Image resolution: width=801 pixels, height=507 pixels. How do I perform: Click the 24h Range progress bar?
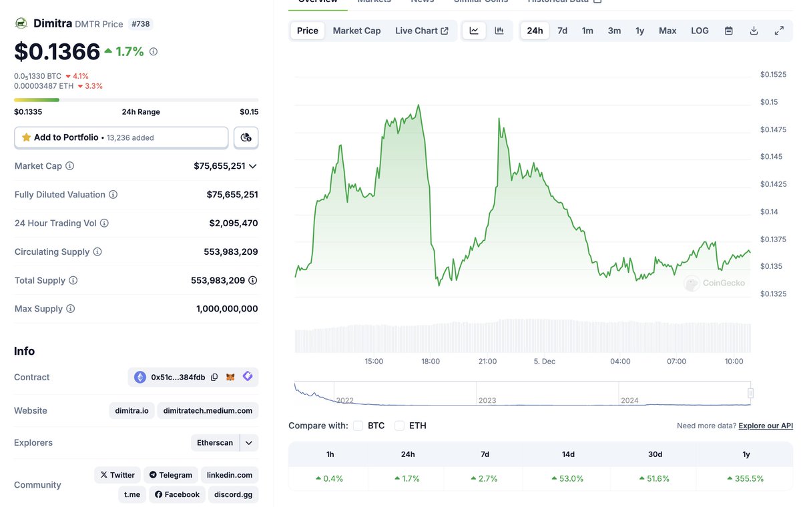tap(136, 100)
